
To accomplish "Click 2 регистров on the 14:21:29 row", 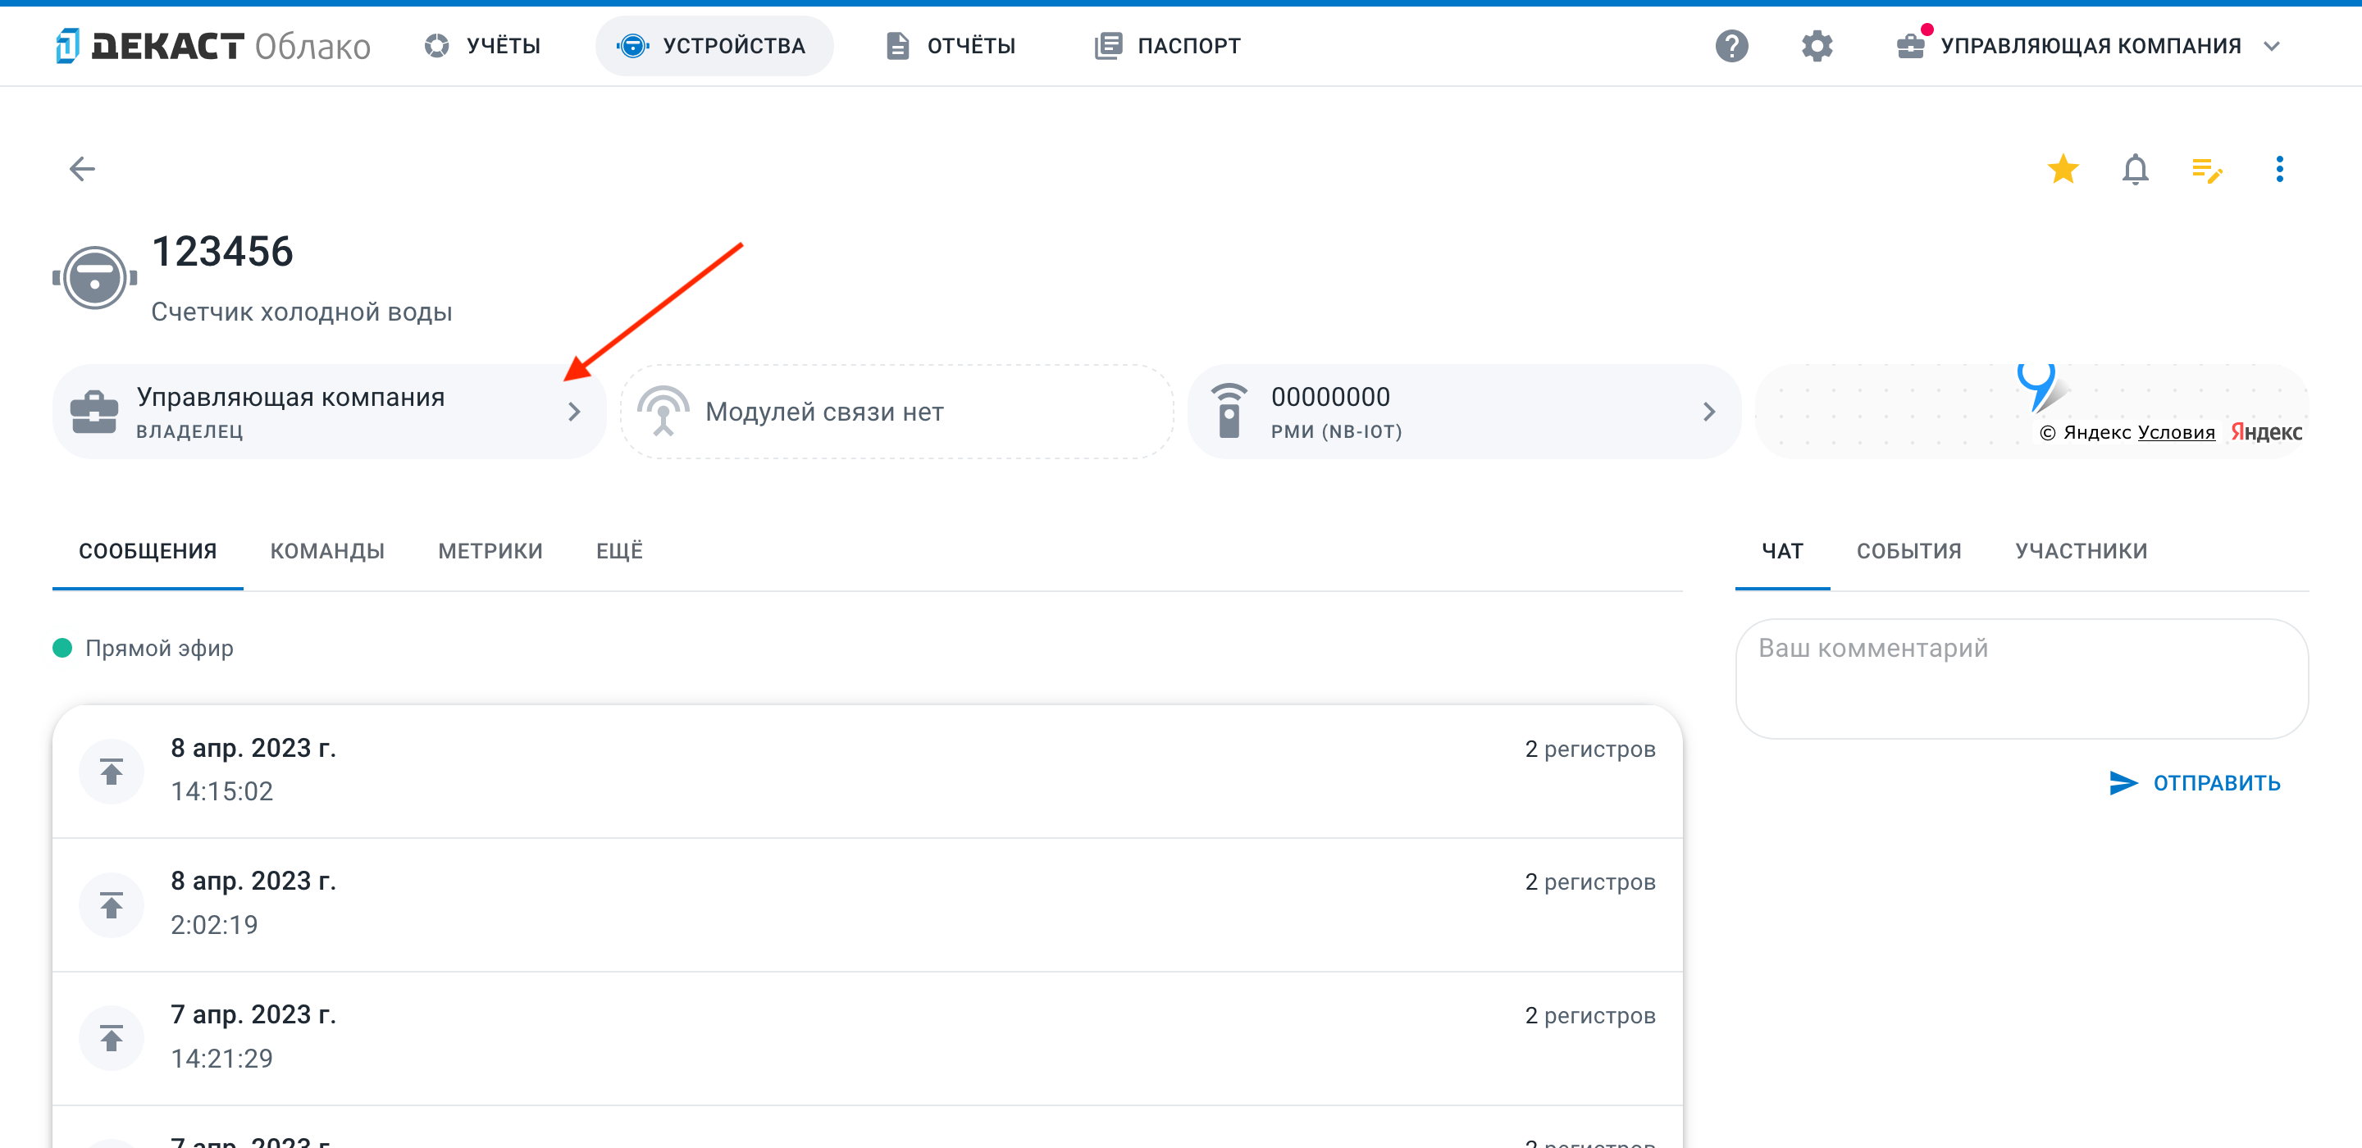I will 1590,1016.
